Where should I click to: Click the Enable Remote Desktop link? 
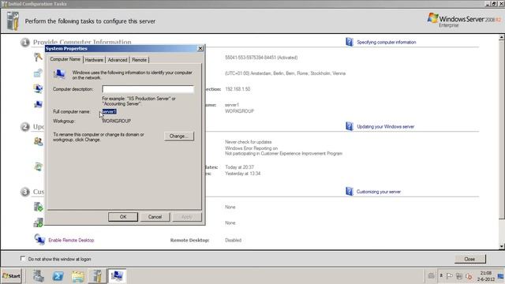coord(71,240)
